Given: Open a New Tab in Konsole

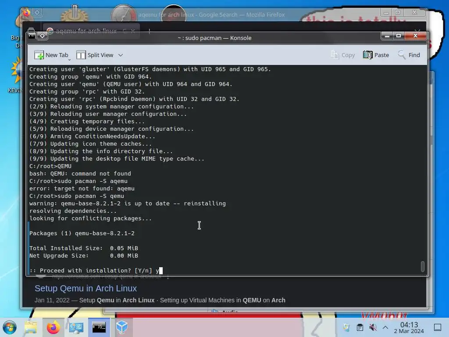Looking at the screenshot, I should tap(51, 55).
